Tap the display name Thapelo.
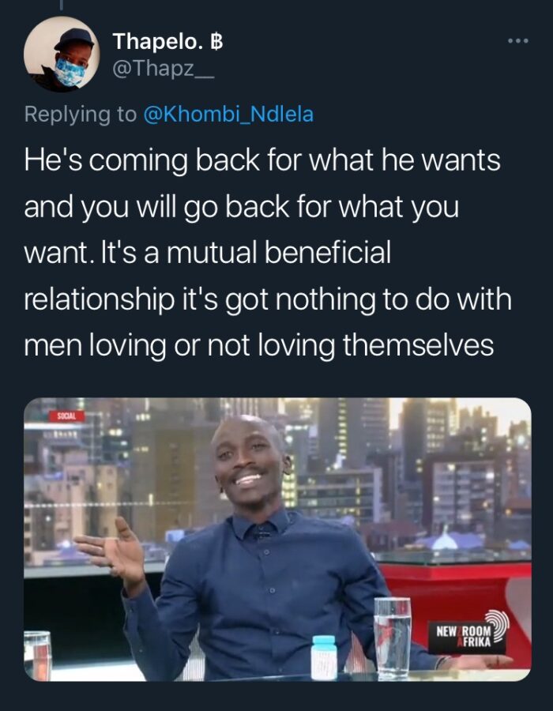 pyautogui.click(x=156, y=41)
